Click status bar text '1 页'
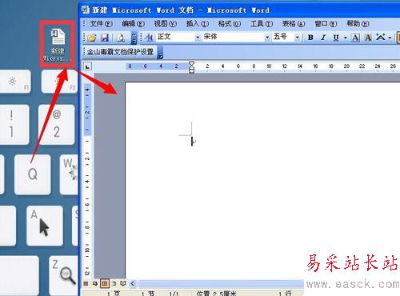Screen dimensions: 400x296 tap(114, 293)
